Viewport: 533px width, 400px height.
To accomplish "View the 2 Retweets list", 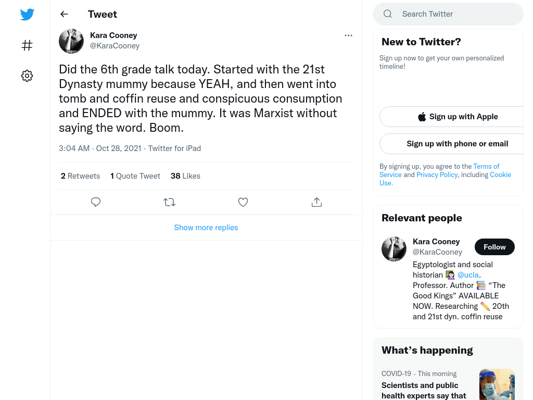I will point(81,176).
